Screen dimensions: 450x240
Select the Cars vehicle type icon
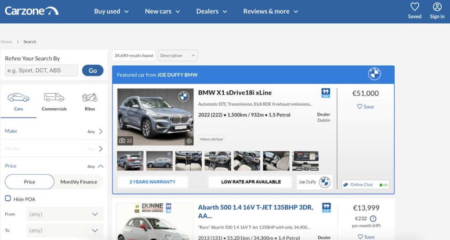[18, 98]
